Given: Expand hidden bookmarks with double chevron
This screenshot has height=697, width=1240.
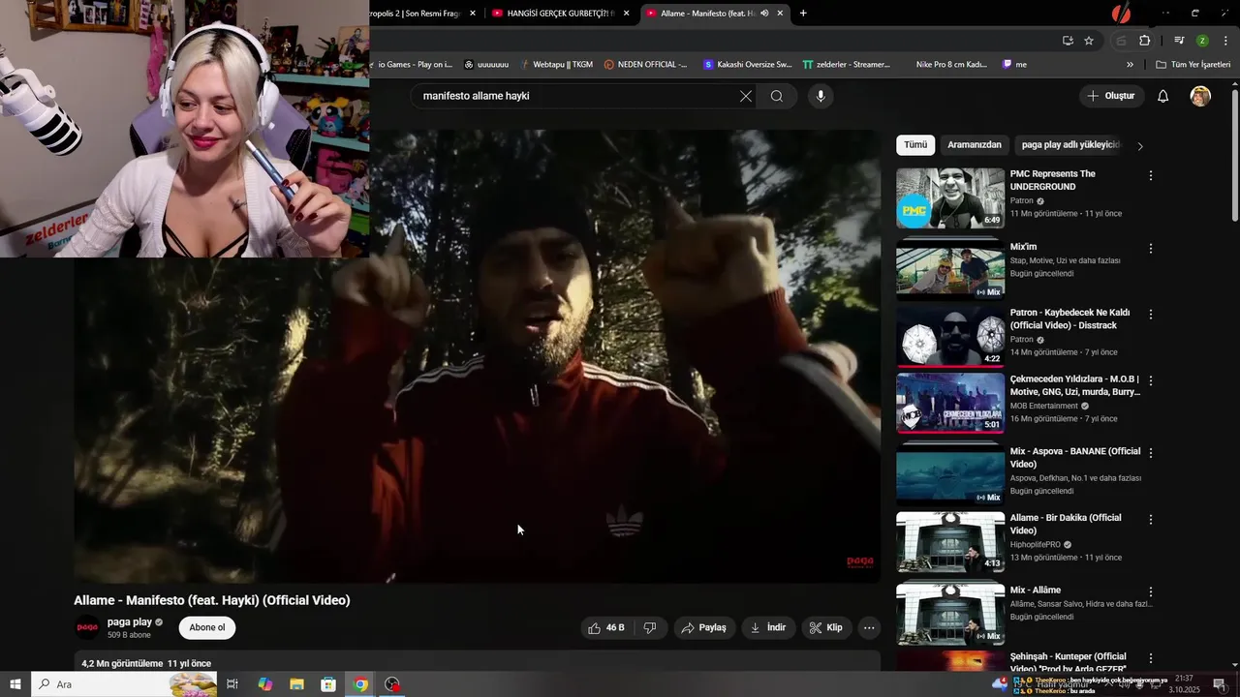Looking at the screenshot, I should click(1130, 65).
